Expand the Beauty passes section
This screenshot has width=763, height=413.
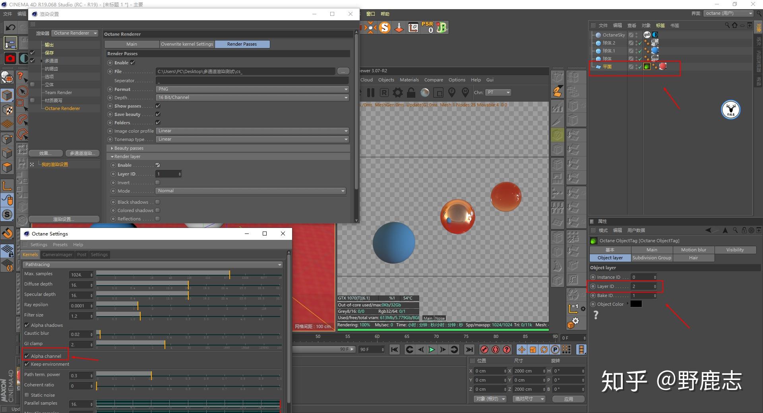(x=129, y=148)
